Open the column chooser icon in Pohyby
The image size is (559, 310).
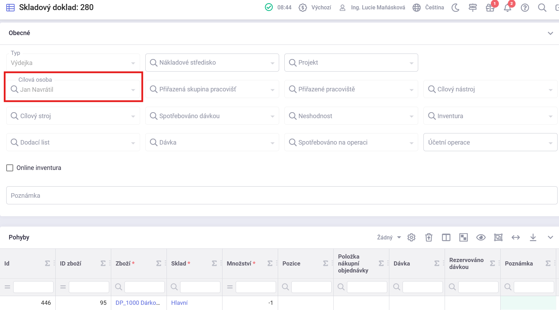446,237
